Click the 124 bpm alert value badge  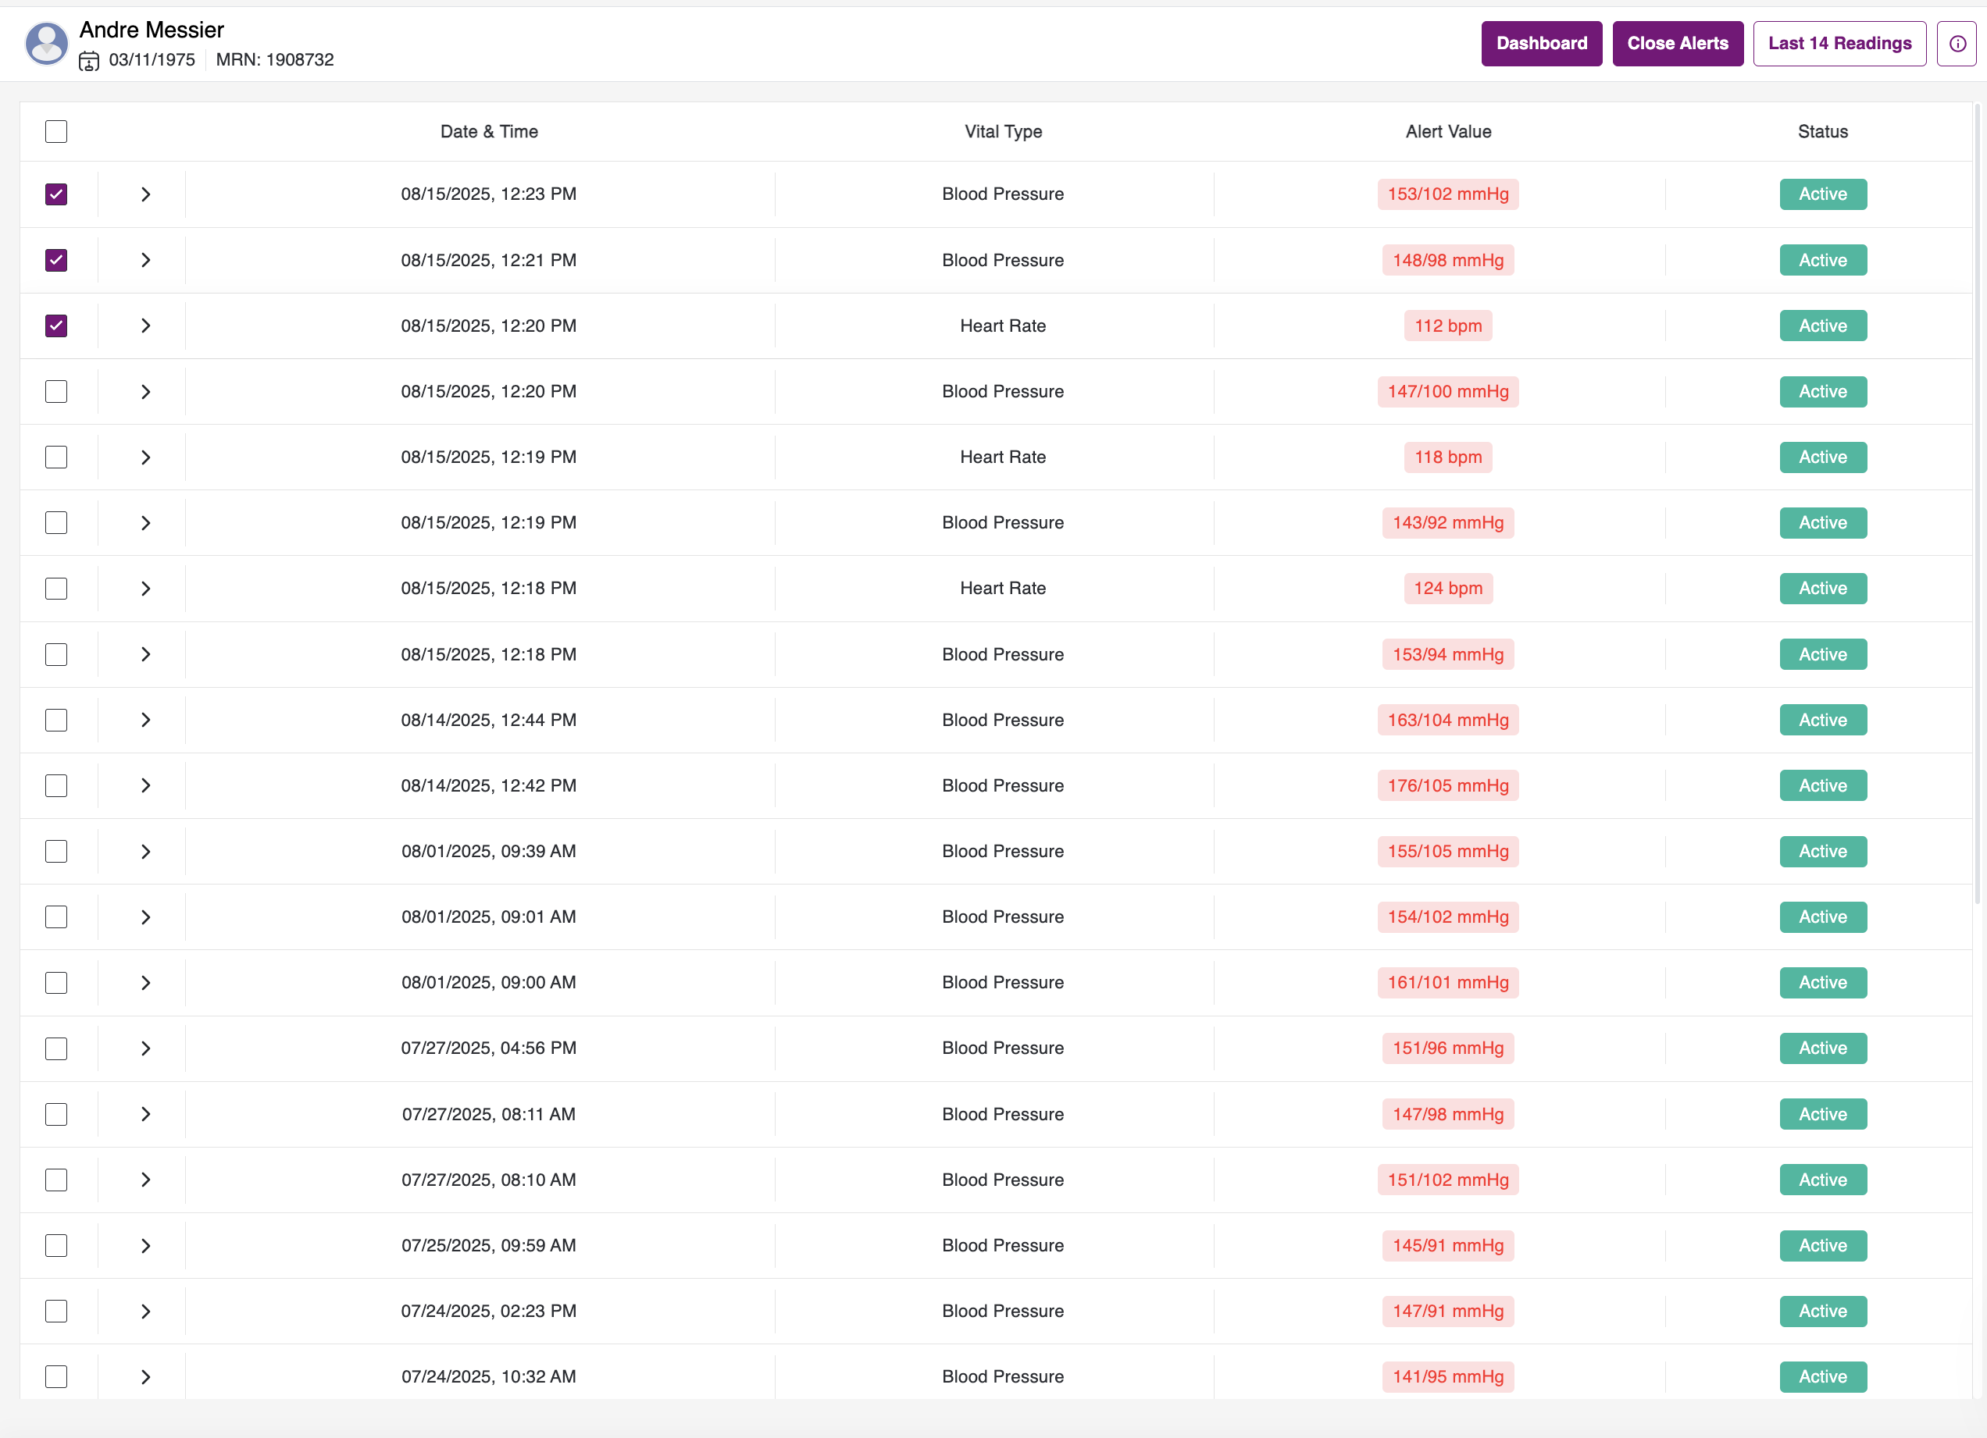[x=1447, y=589]
